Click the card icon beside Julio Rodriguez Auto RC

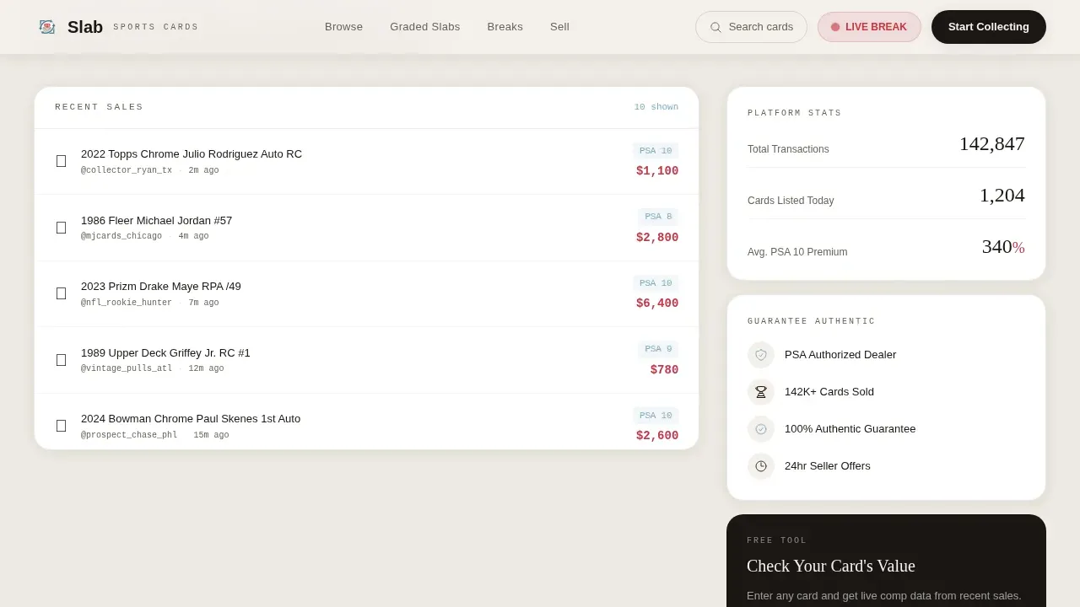[x=61, y=161]
